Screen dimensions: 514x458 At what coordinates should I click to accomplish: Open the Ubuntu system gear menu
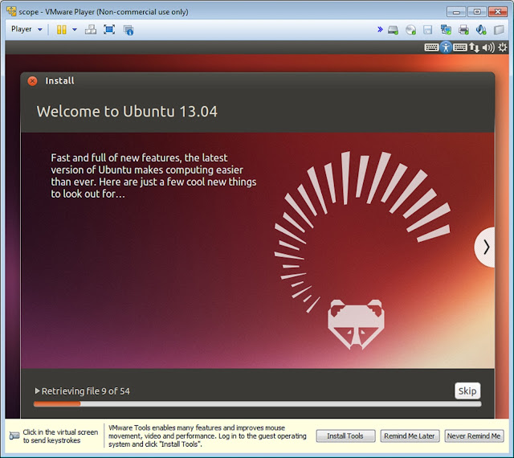pyautogui.click(x=503, y=48)
